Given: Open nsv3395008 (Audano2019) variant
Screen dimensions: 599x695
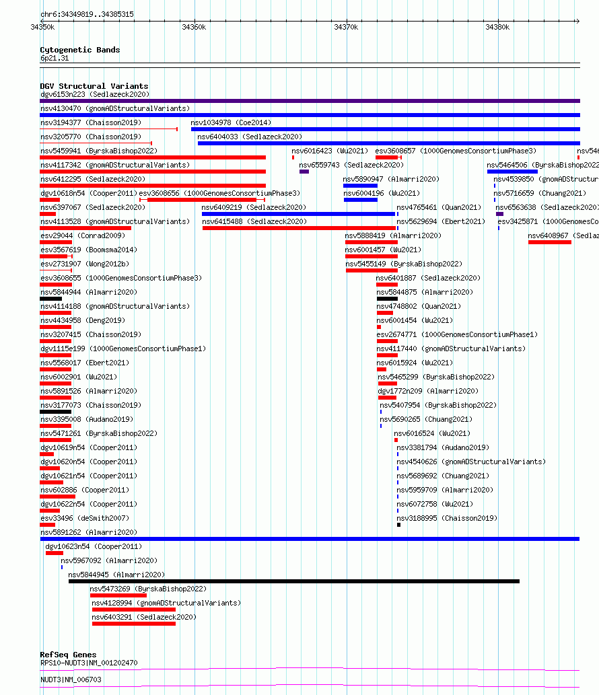Looking at the screenshot, I should (86, 420).
